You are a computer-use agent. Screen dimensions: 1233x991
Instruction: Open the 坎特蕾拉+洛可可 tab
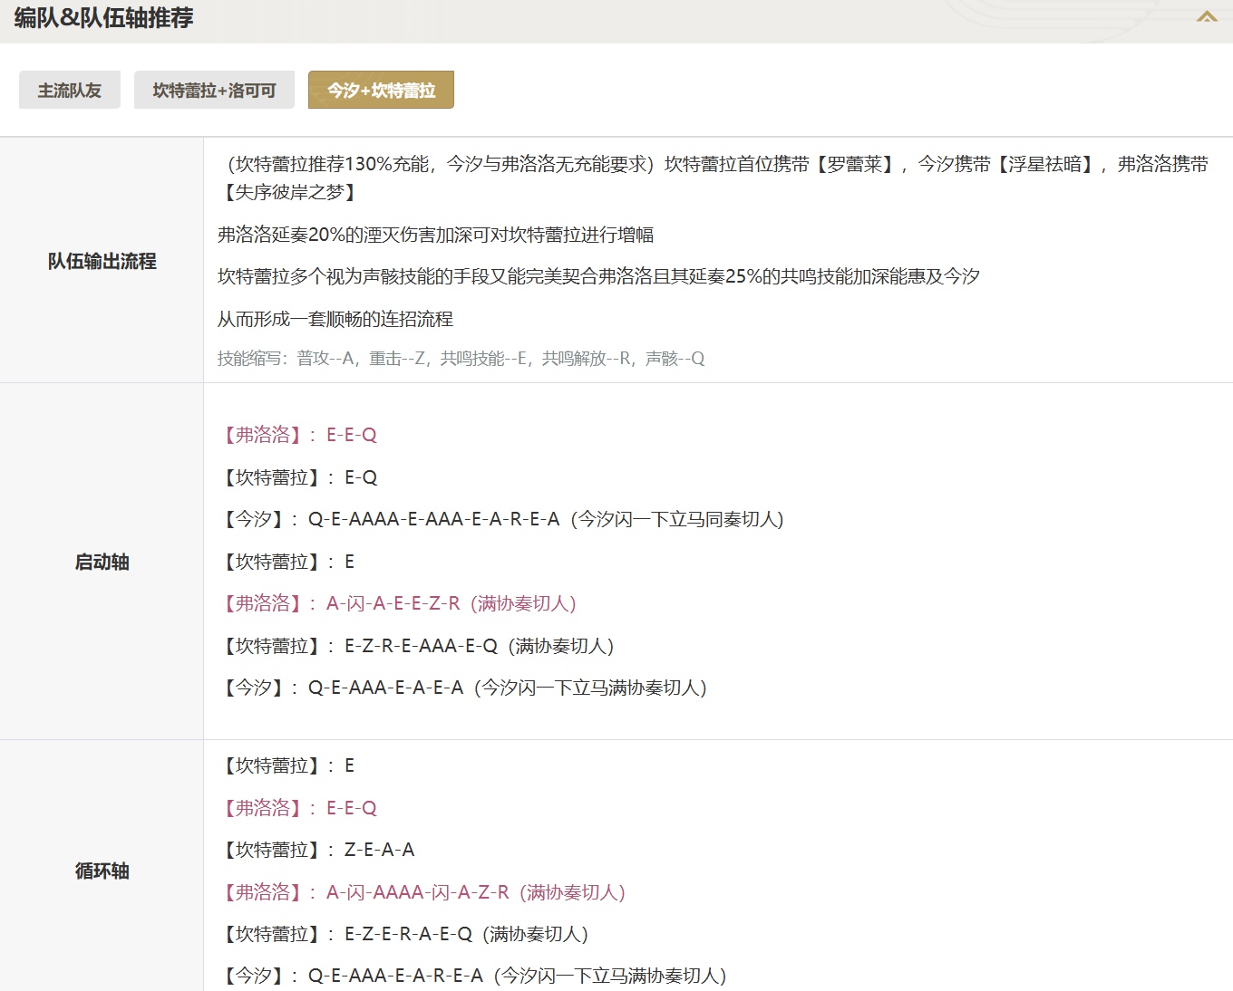pyautogui.click(x=214, y=90)
